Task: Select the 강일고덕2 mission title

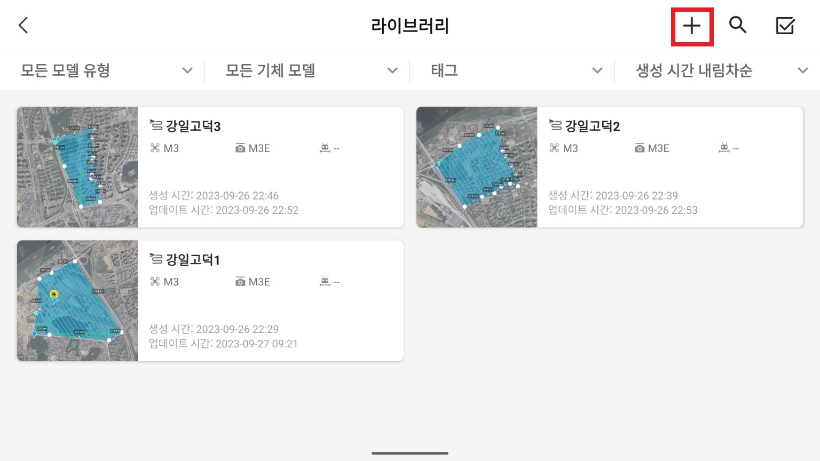Action: [593, 126]
